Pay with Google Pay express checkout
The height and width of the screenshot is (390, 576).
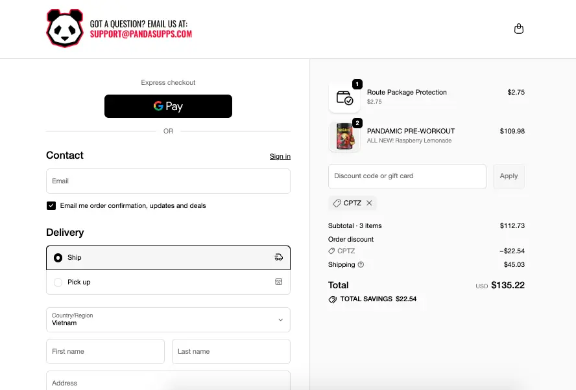(168, 106)
